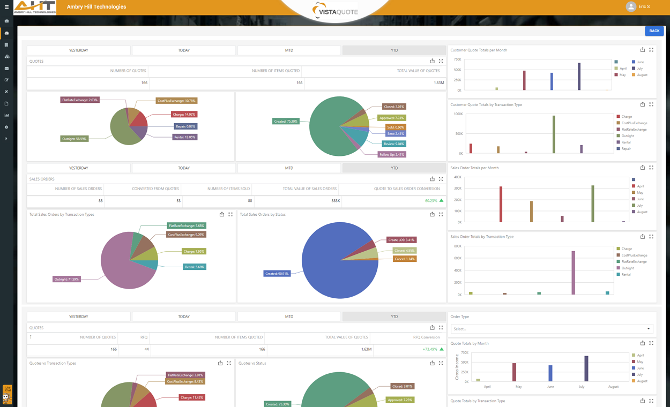The width and height of the screenshot is (670, 407).
Task: Open the Order Type Select dropdown
Action: click(x=551, y=328)
